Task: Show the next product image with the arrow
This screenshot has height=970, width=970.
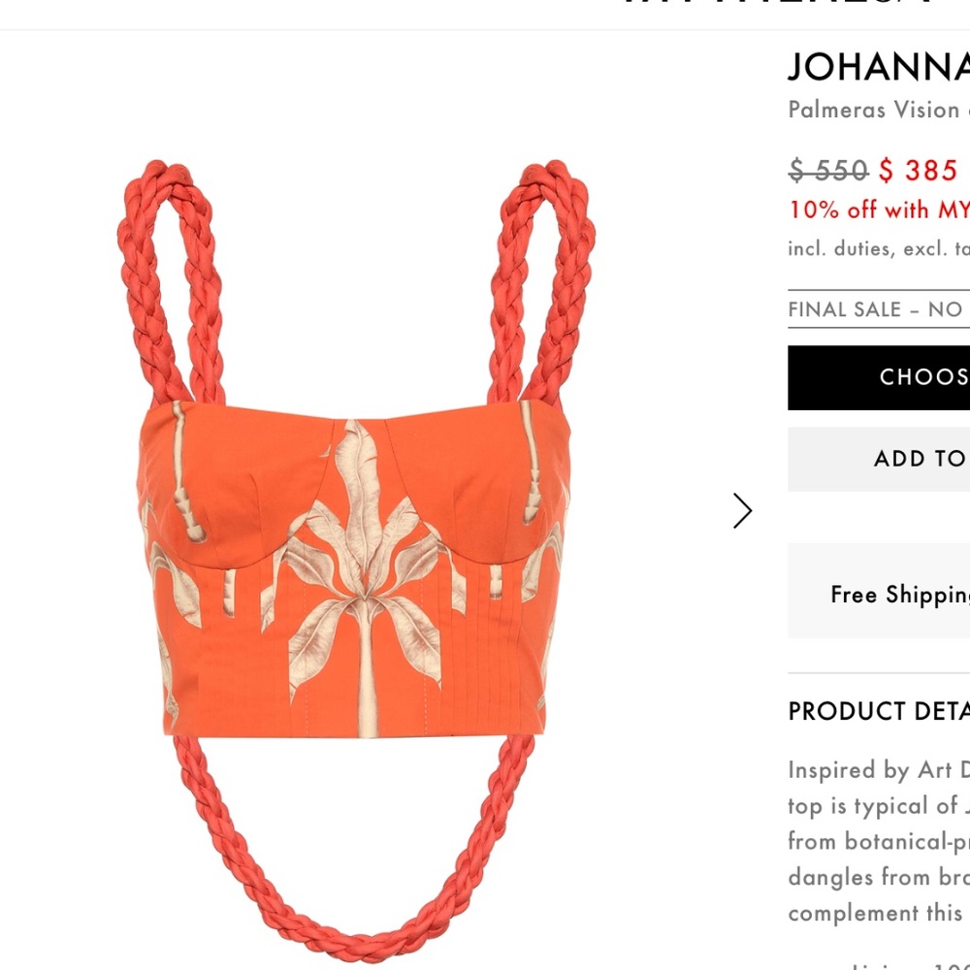Action: (x=742, y=511)
